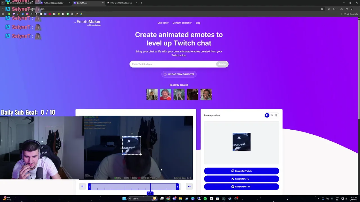This screenshot has height=202, width=360.
Task: Open the TikTok bookmark icon
Action: pyautogui.click(x=36, y=14)
